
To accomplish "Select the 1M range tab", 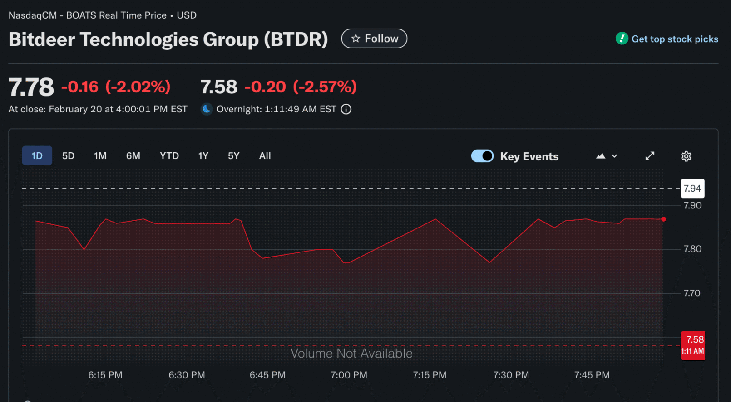I will (x=100, y=156).
